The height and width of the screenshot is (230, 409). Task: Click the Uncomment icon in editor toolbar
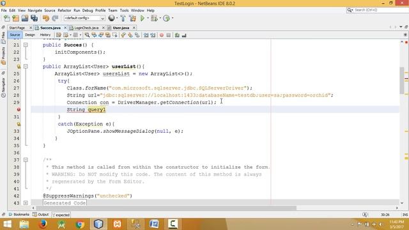tap(184, 35)
